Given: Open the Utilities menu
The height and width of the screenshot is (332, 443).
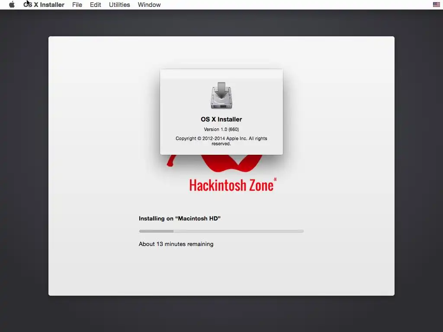Looking at the screenshot, I should [x=119, y=5].
